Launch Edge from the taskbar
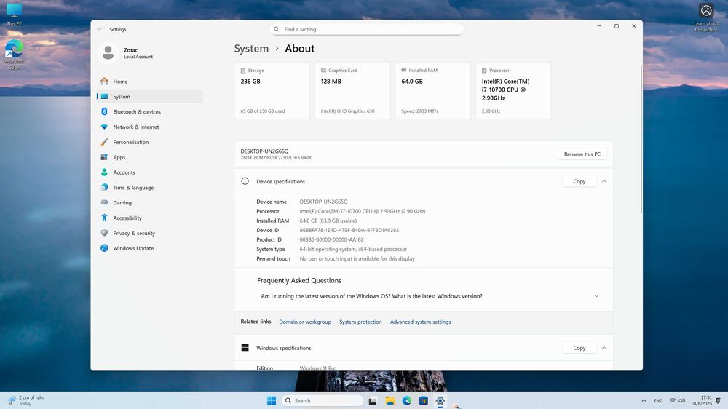Image resolution: width=728 pixels, height=409 pixels. tap(407, 401)
